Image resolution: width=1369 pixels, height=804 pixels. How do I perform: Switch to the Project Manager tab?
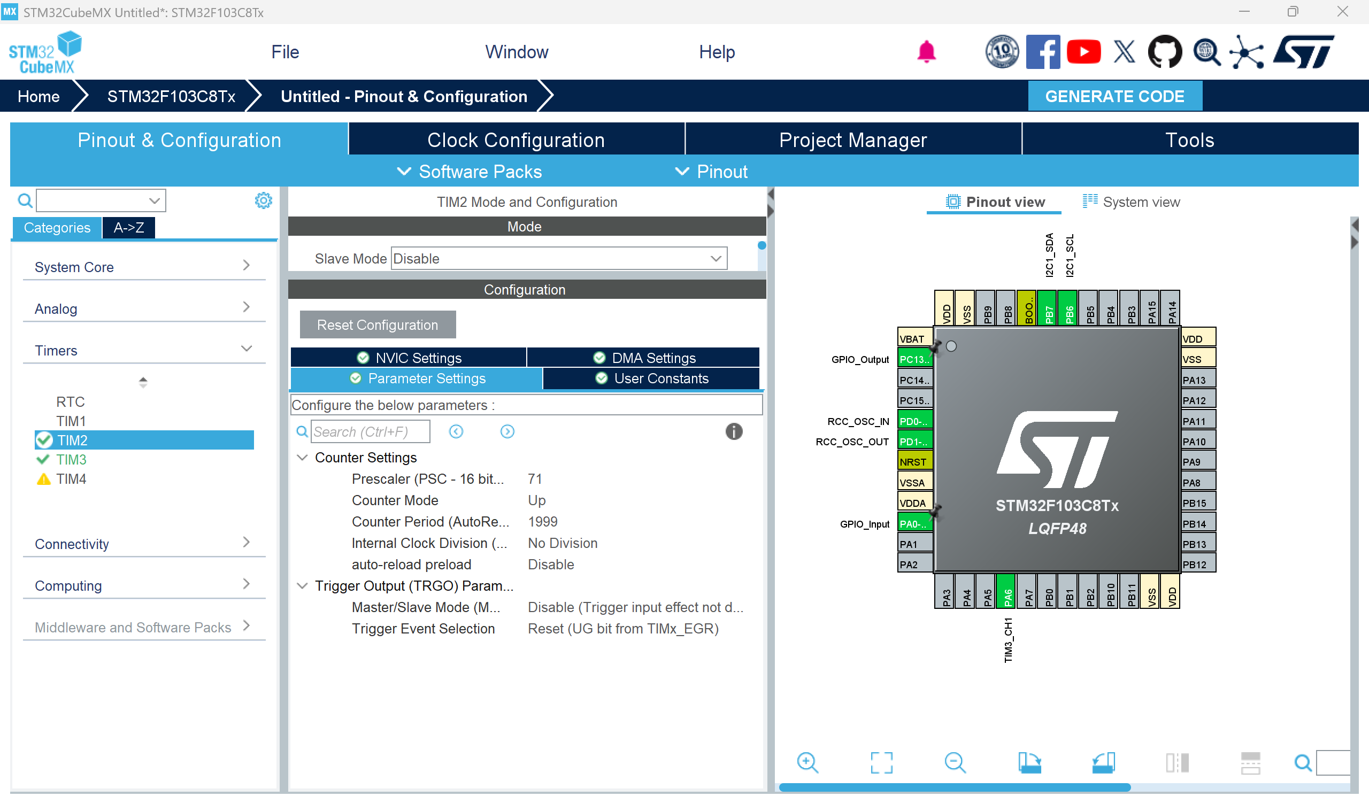coord(853,140)
